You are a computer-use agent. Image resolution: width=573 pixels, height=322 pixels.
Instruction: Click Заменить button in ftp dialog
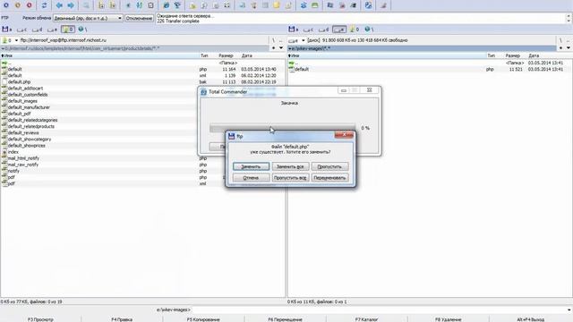(x=251, y=166)
